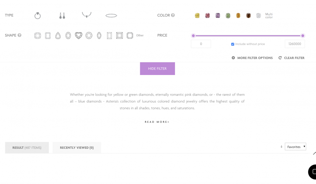Choose the earrings type icon
316x184 pixels.
(x=62, y=16)
